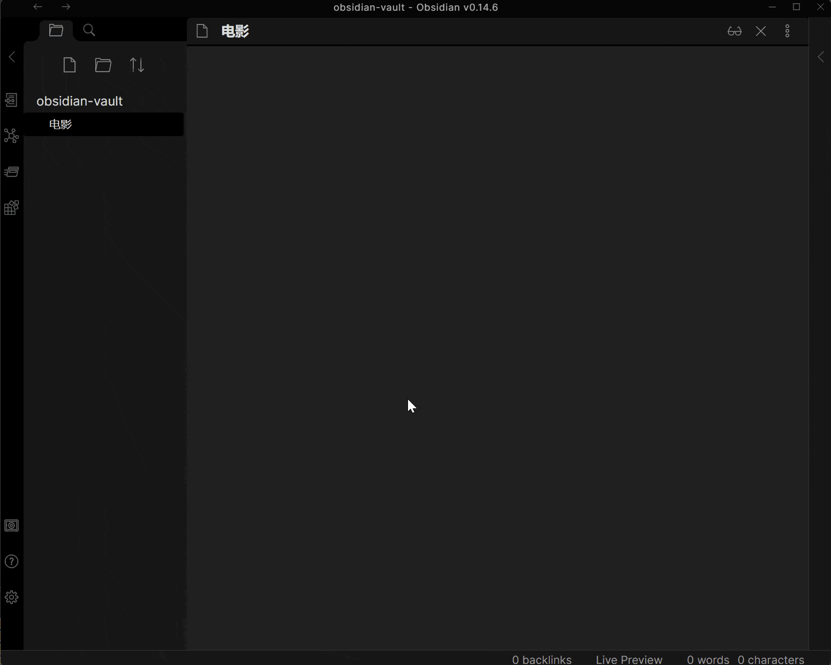Open the vault switcher icon
Image resolution: width=831 pixels, height=665 pixels.
pyautogui.click(x=11, y=526)
